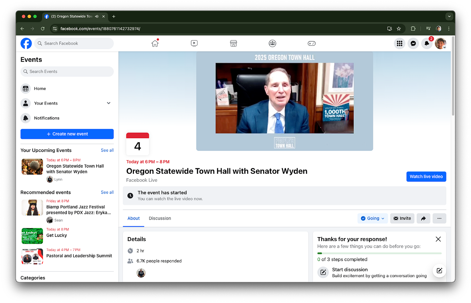This screenshot has height=303, width=471.
Task: Click the 'Facebook Live' location text
Action: click(x=142, y=180)
